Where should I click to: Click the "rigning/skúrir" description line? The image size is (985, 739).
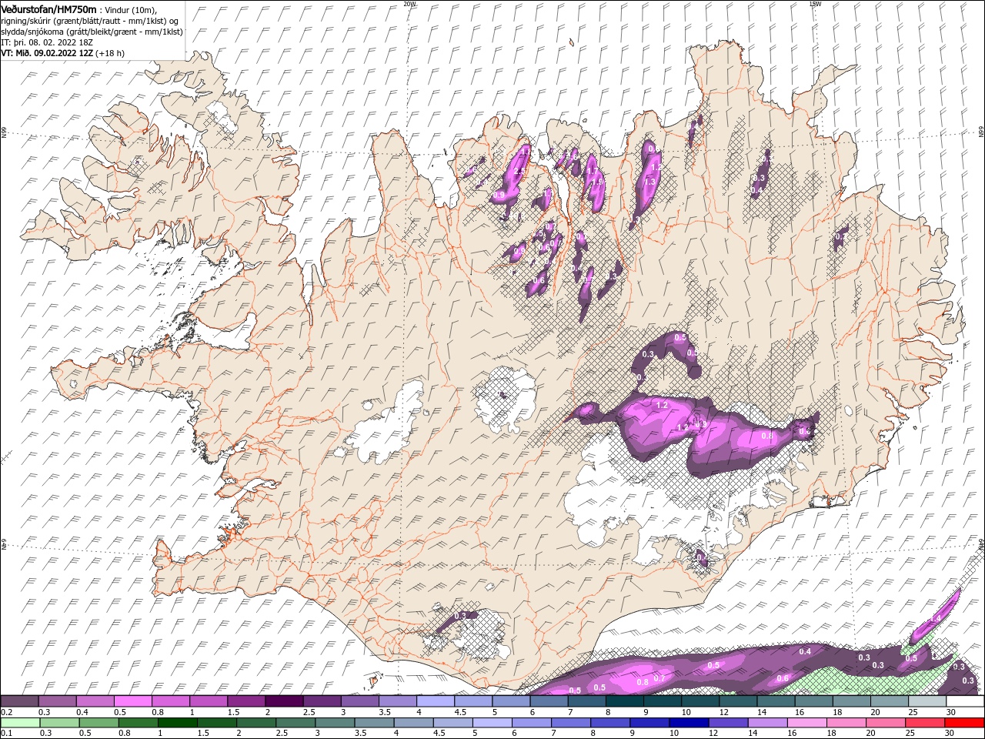pyautogui.click(x=91, y=20)
